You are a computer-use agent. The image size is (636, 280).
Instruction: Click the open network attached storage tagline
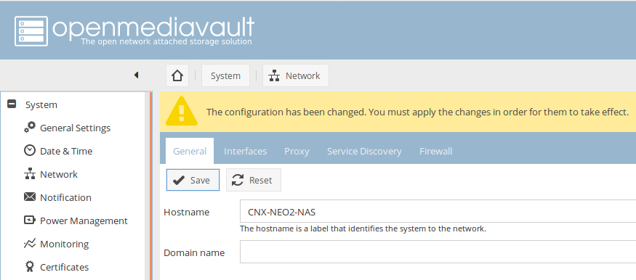coord(166,41)
